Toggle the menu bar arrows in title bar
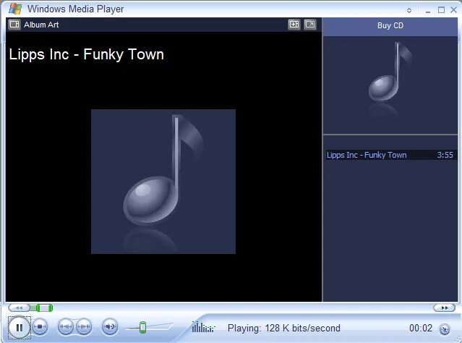462x343 pixels. point(409,10)
